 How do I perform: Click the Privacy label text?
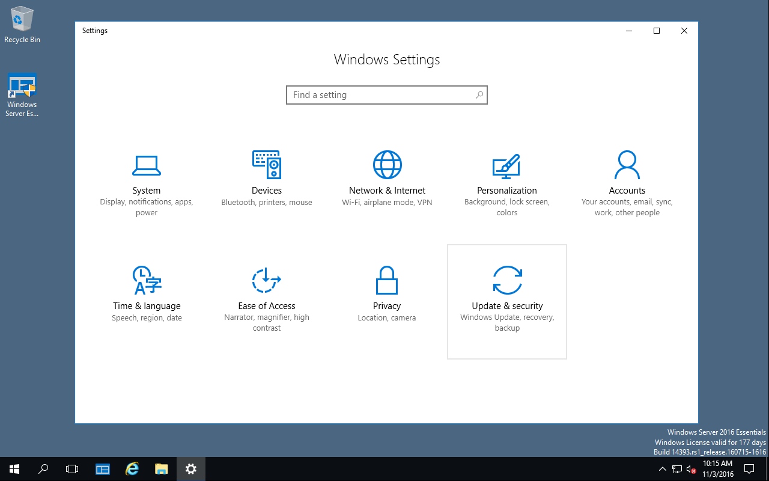pyautogui.click(x=387, y=305)
